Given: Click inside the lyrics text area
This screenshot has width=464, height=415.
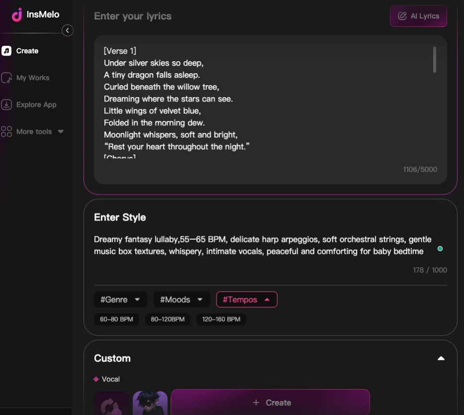Looking at the screenshot, I should [270, 109].
